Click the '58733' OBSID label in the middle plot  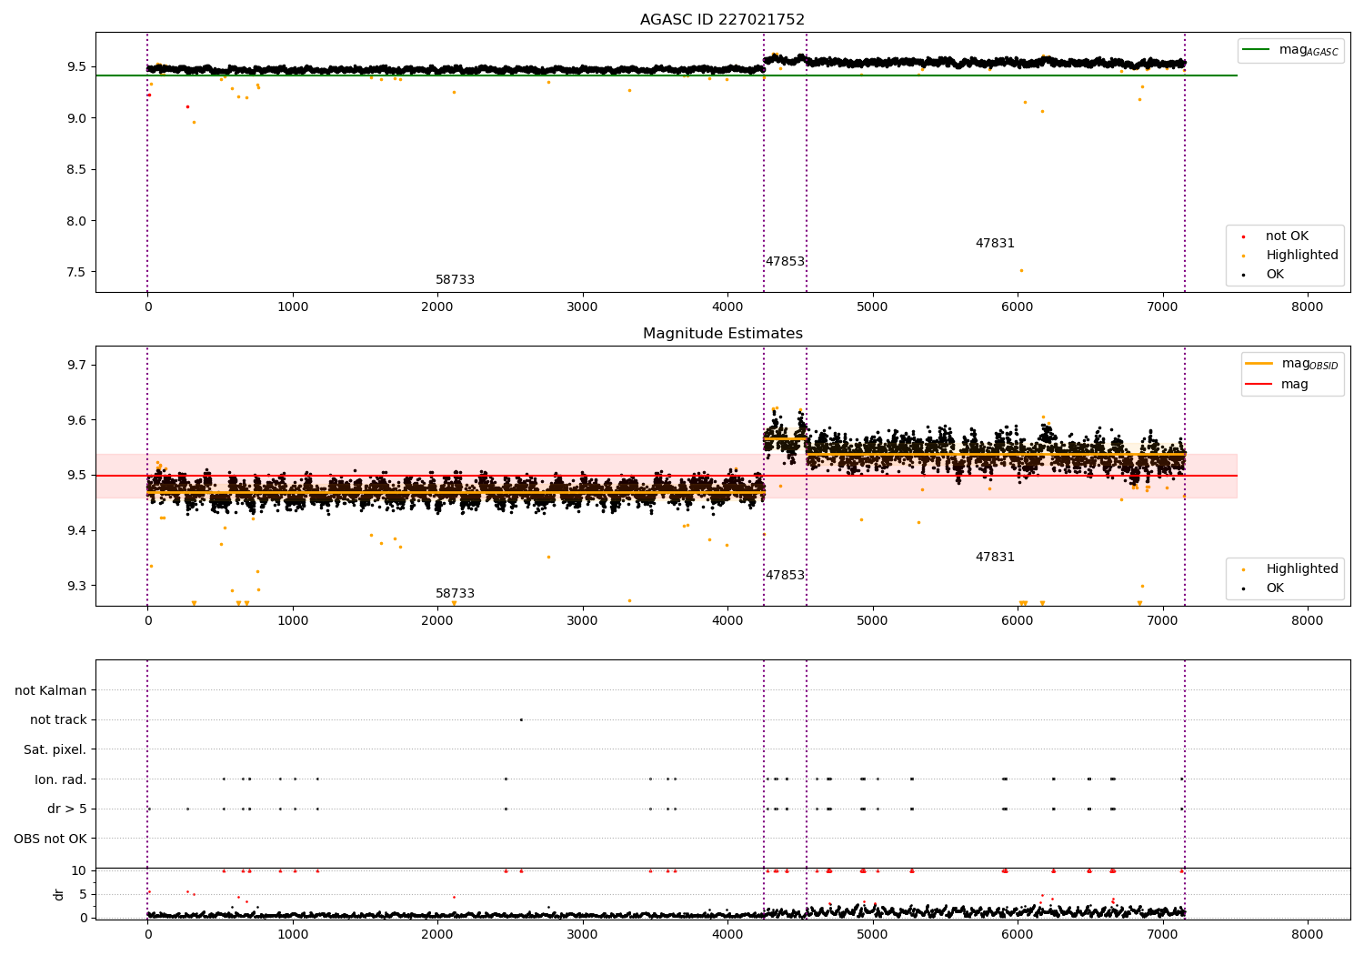455,594
